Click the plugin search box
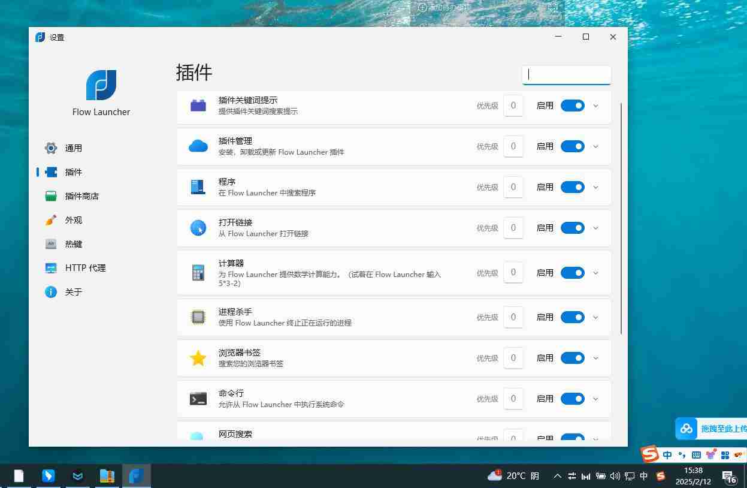 pos(566,75)
